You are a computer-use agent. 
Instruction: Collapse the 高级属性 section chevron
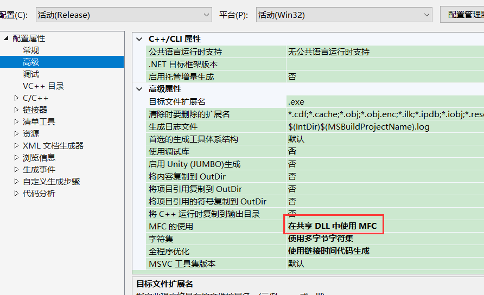(139, 89)
